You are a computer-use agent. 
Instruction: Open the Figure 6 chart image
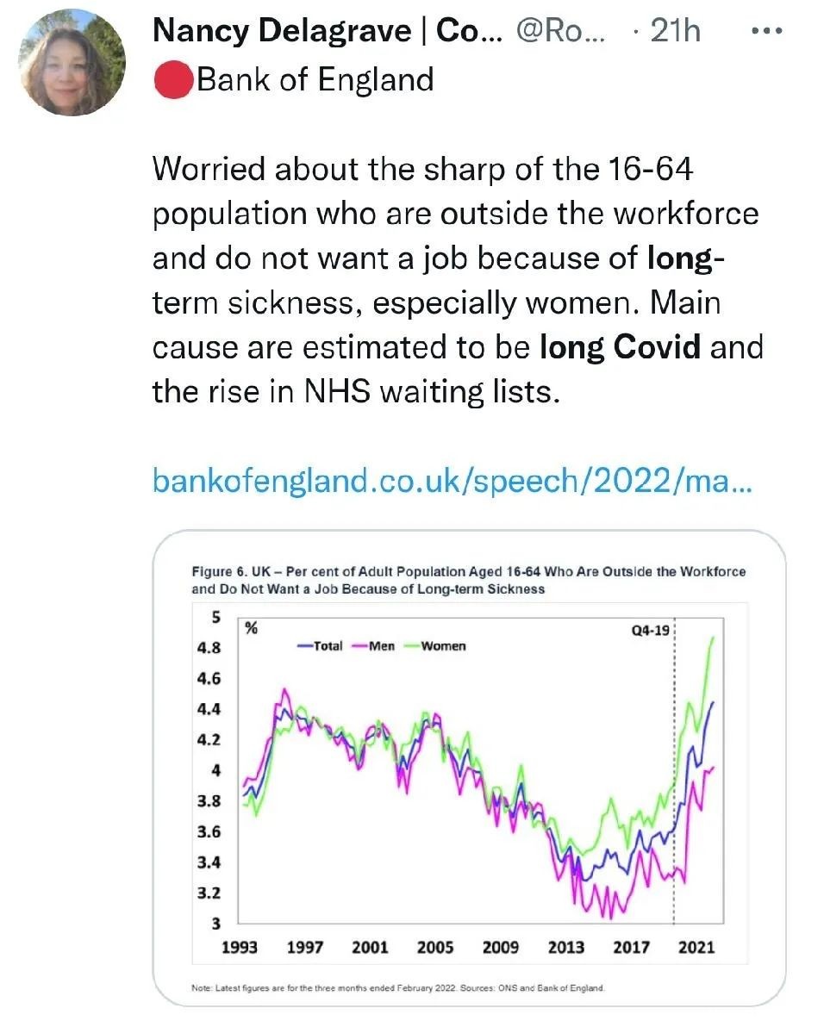coord(469,769)
